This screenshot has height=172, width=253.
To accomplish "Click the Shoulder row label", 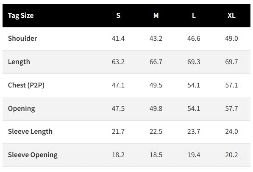I will pyautogui.click(x=22, y=39).
